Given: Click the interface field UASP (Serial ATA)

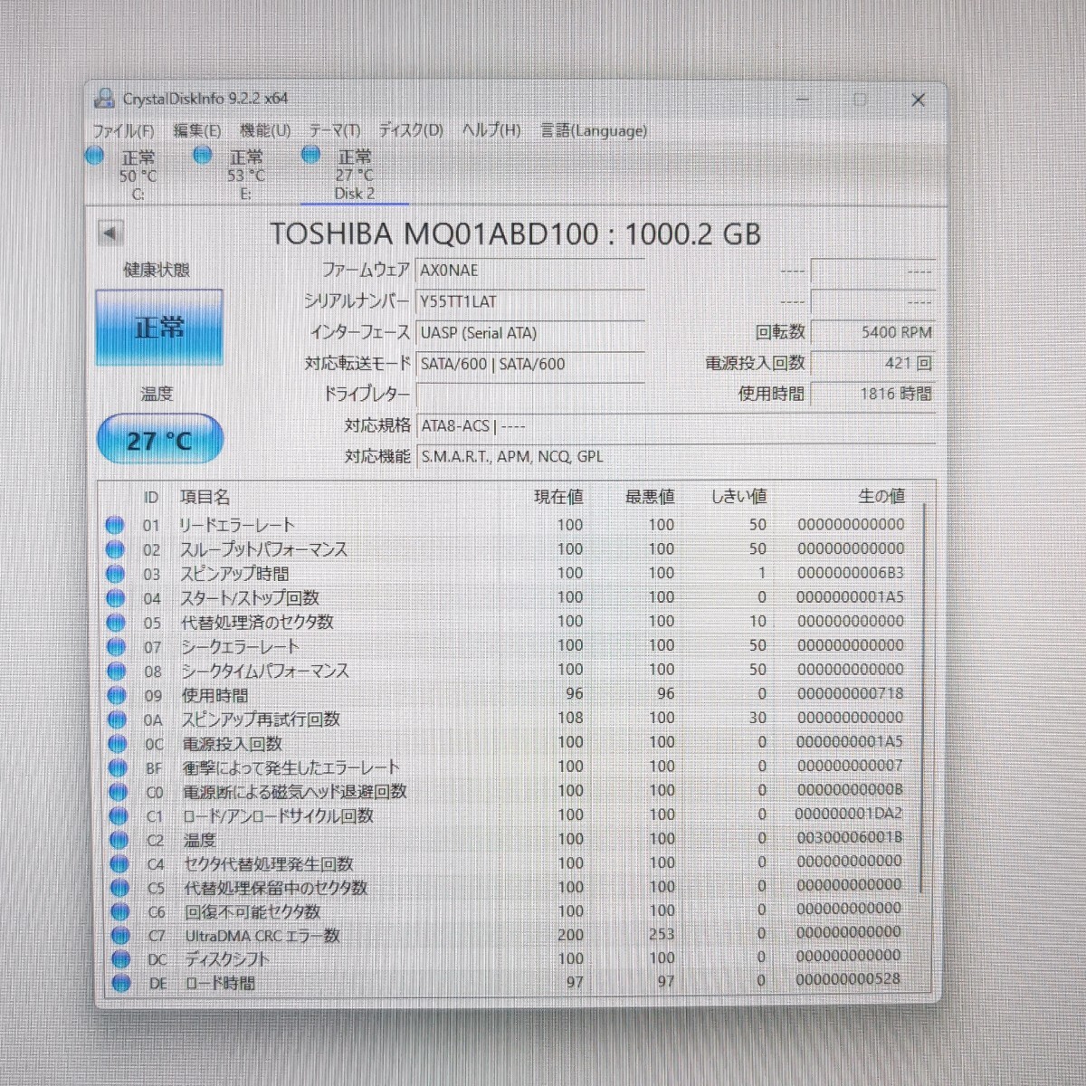Looking at the screenshot, I should click(x=529, y=333).
